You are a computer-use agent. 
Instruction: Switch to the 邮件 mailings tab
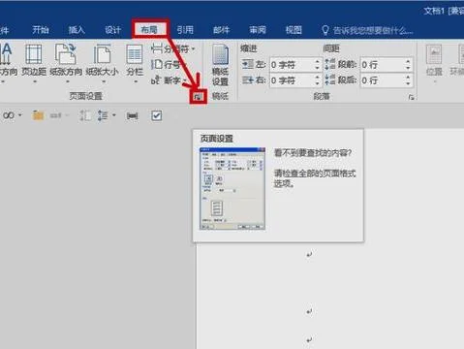221,30
